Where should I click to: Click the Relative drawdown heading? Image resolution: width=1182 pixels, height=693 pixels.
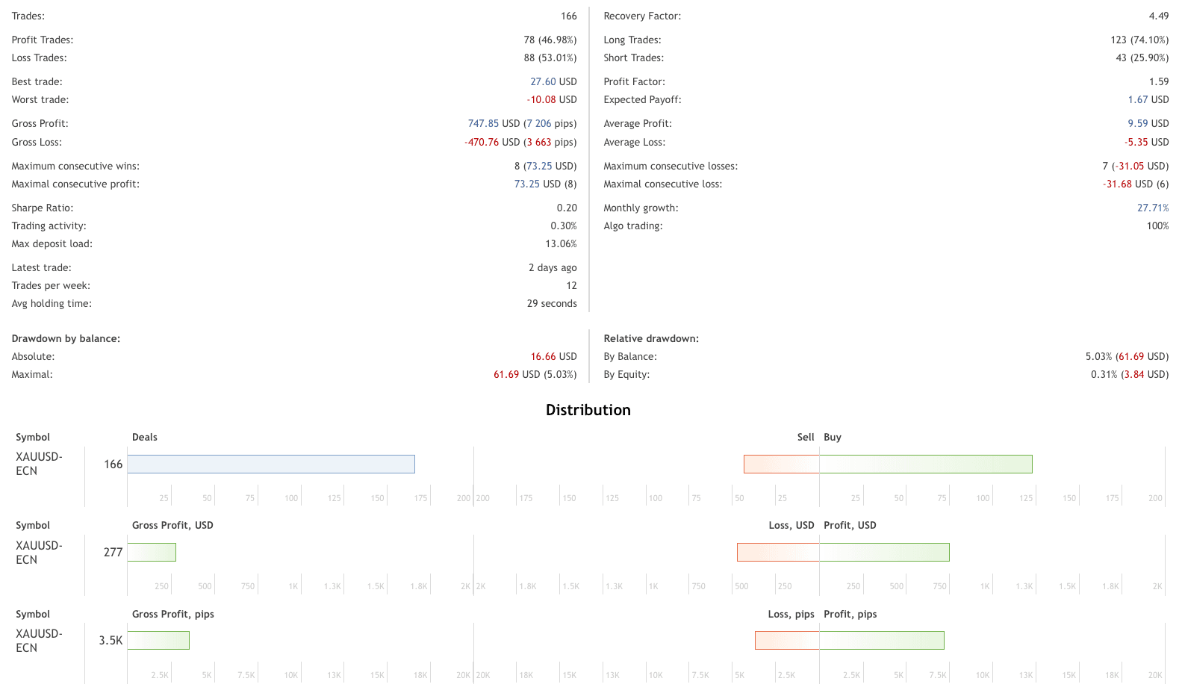coord(651,338)
